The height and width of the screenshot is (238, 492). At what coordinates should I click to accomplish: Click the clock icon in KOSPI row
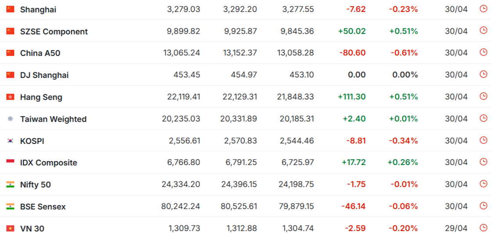coord(484,140)
